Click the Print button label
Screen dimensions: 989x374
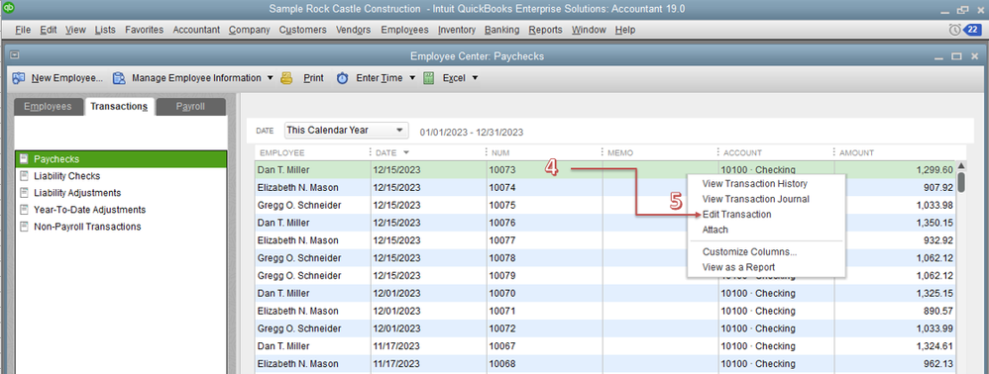coord(313,78)
